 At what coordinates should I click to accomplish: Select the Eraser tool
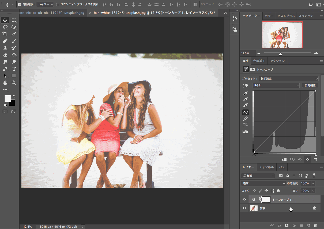coord(5,55)
